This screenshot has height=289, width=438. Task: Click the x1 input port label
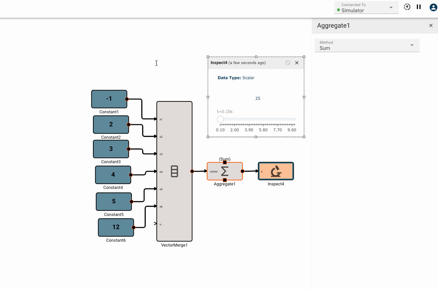point(161,119)
